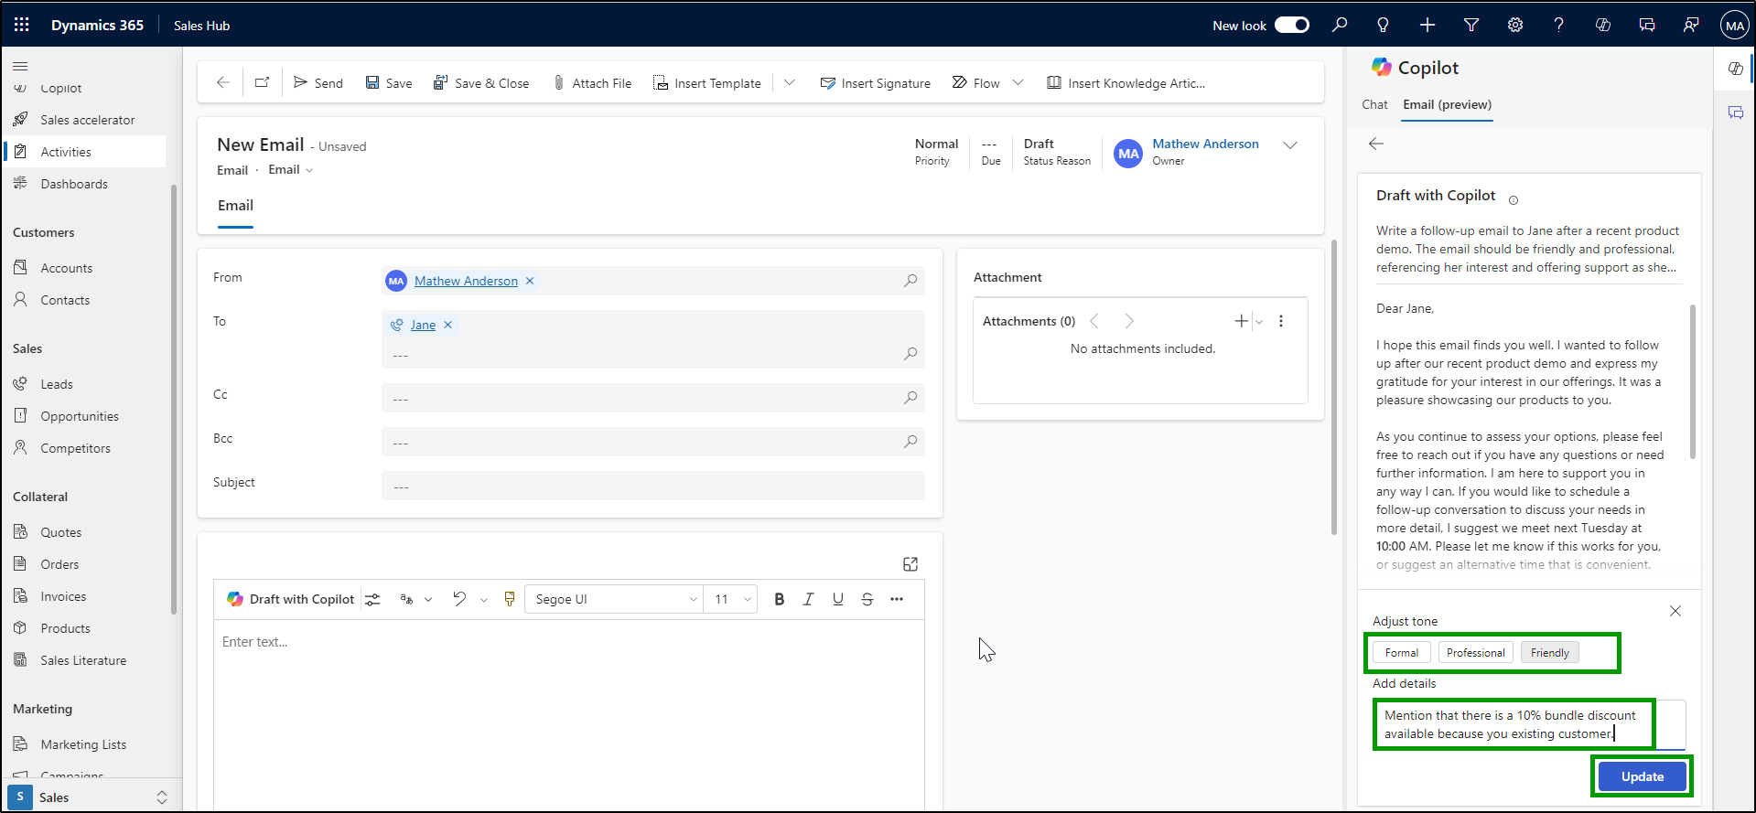Open the editor personalization settings icon
Screen dimensions: 1756x813
click(x=372, y=599)
